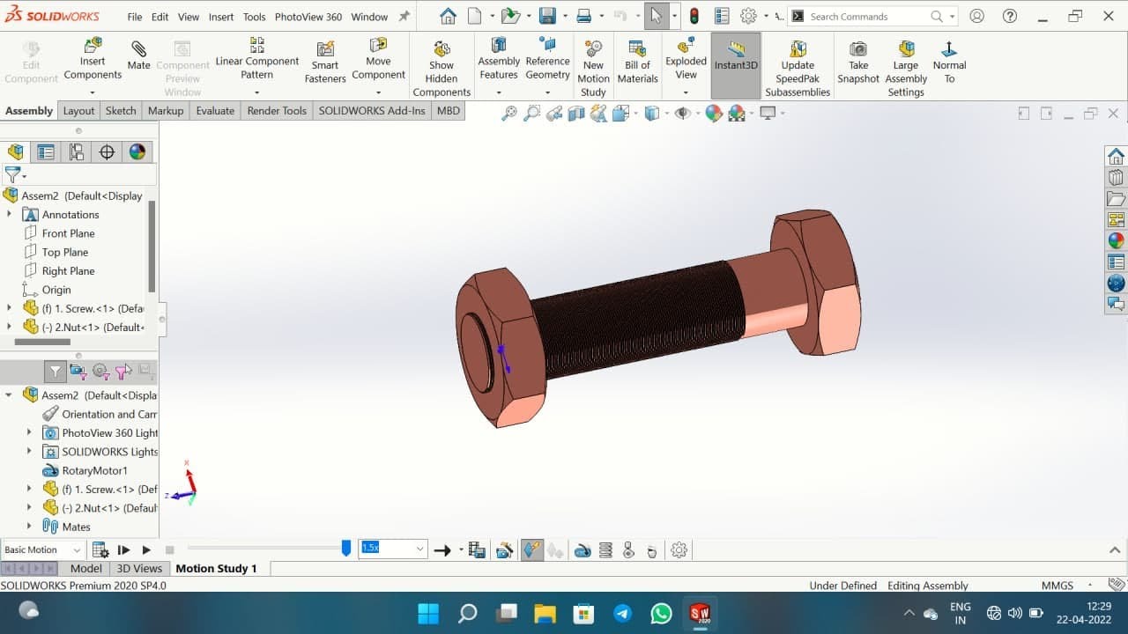Screen dimensions: 1128x634
Task: Open WhatsApp from the Windows taskbar
Action: click(x=661, y=613)
